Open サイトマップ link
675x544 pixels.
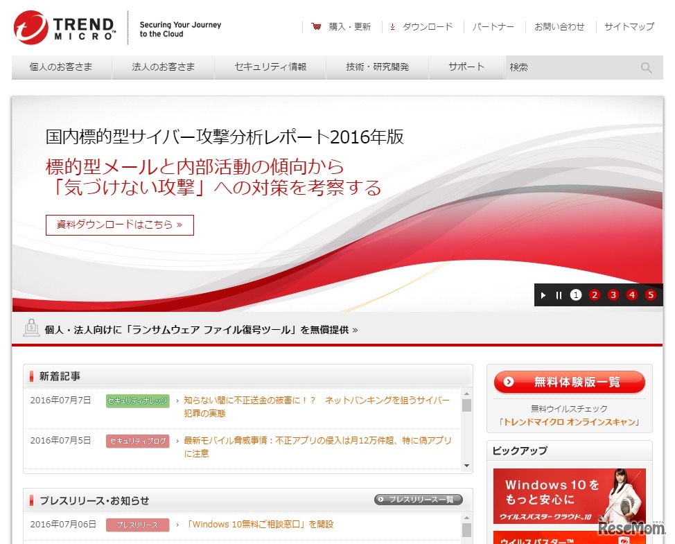pyautogui.click(x=629, y=27)
